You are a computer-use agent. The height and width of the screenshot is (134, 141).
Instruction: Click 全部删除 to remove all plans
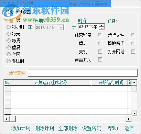68,128
